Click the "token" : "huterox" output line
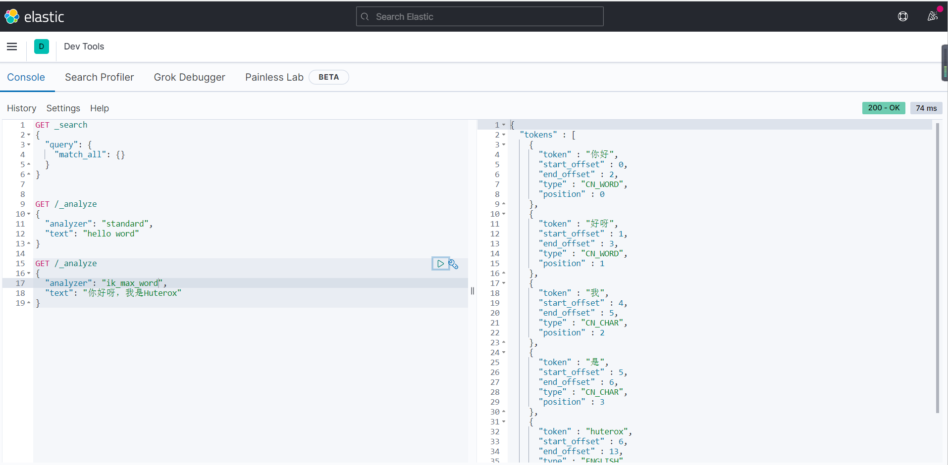 (x=585, y=432)
